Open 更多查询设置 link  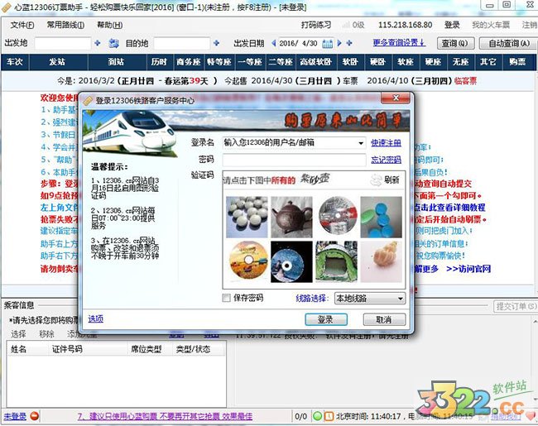click(x=399, y=43)
